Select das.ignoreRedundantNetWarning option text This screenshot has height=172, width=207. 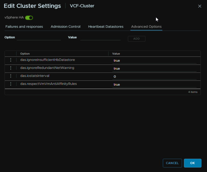pos(47,68)
